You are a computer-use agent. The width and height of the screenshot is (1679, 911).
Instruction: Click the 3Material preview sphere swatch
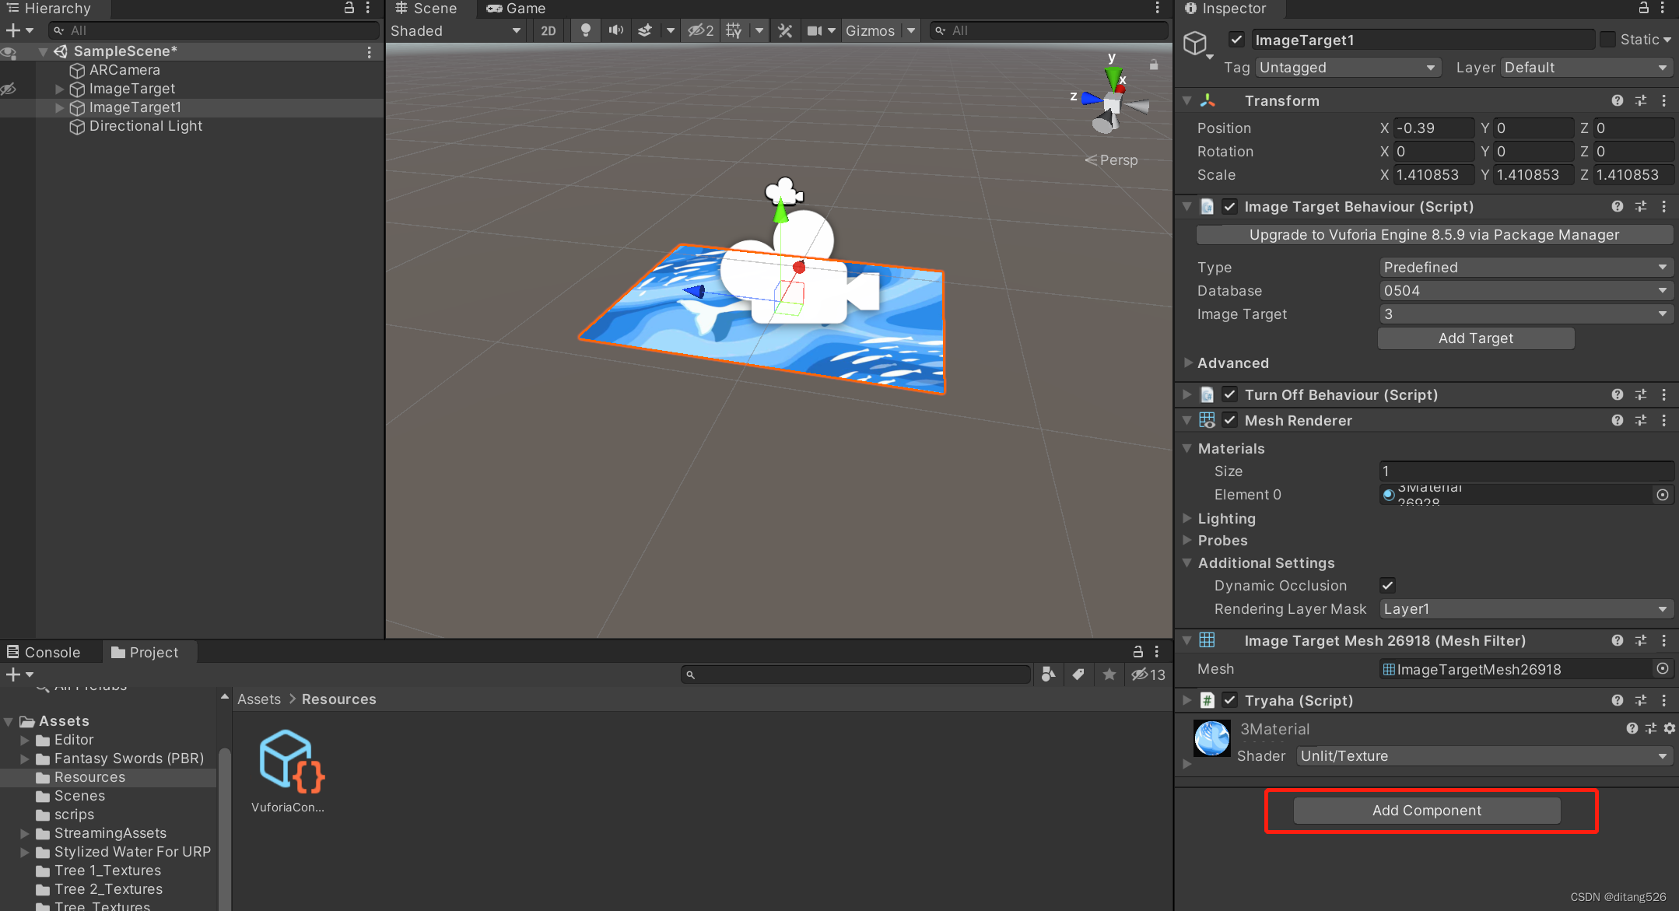click(1211, 738)
